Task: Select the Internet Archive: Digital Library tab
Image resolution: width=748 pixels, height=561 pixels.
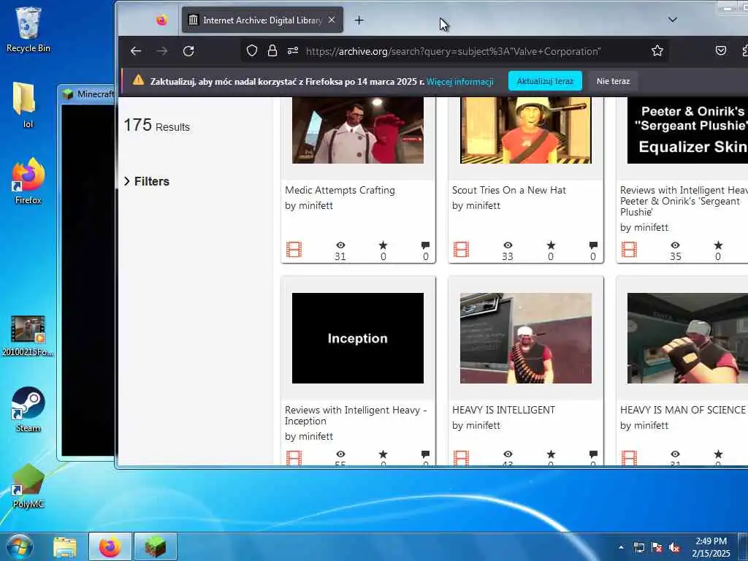Action: (262, 20)
